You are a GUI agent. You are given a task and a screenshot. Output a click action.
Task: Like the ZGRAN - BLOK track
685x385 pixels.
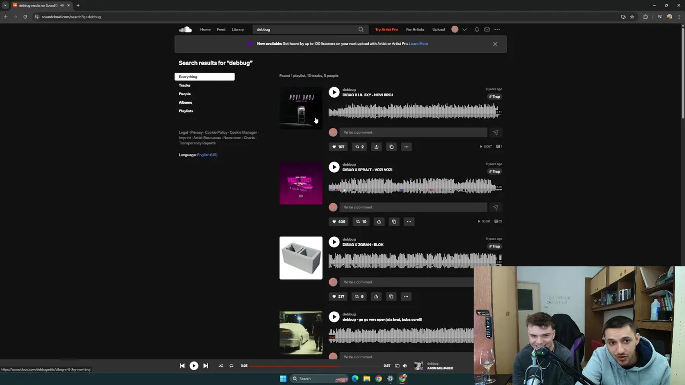pos(338,296)
